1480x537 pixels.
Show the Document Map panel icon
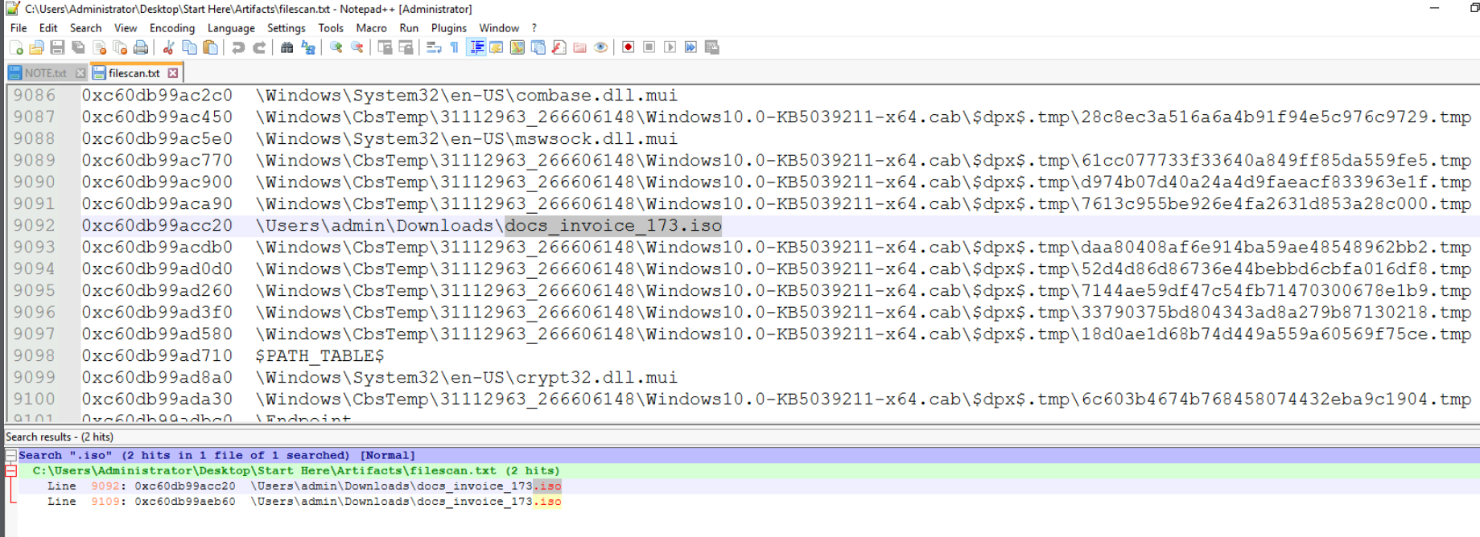pos(517,47)
